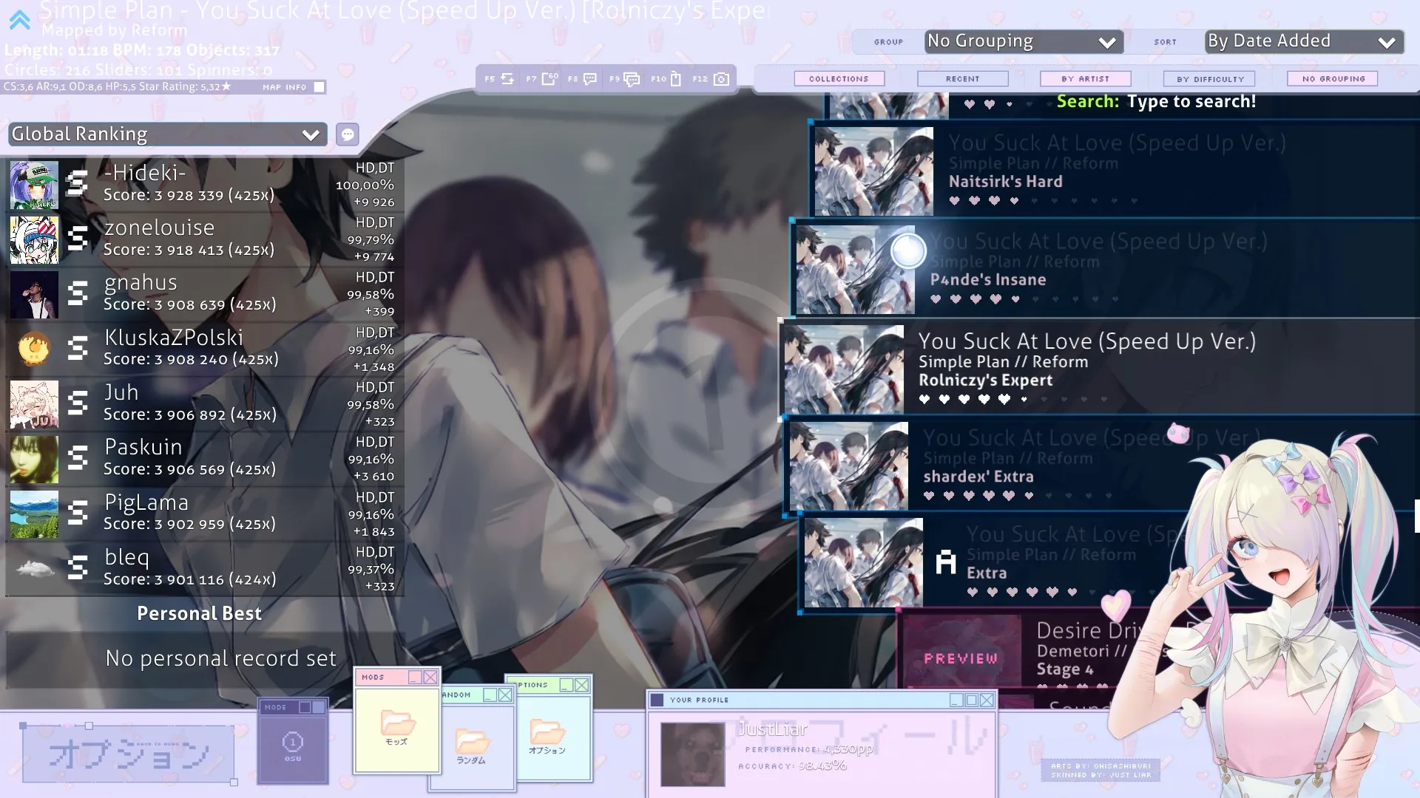Click gnahus player avatar
Viewport: 1420px width, 798px height.
tap(34, 294)
